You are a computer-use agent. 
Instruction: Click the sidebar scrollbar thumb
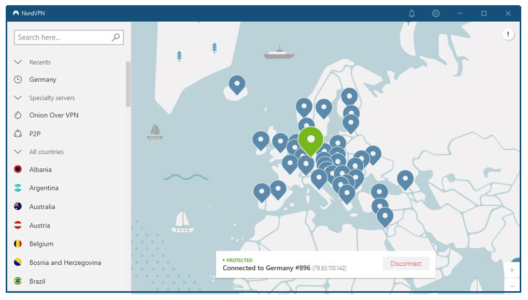(x=128, y=84)
